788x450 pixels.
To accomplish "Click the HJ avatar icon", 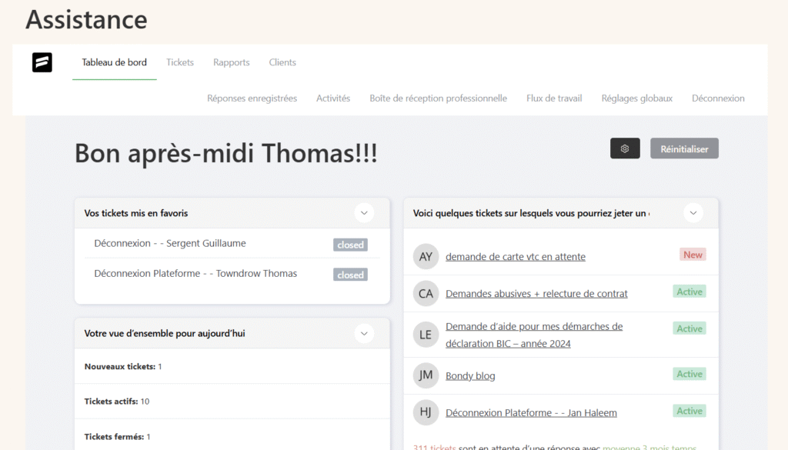I will coord(426,412).
